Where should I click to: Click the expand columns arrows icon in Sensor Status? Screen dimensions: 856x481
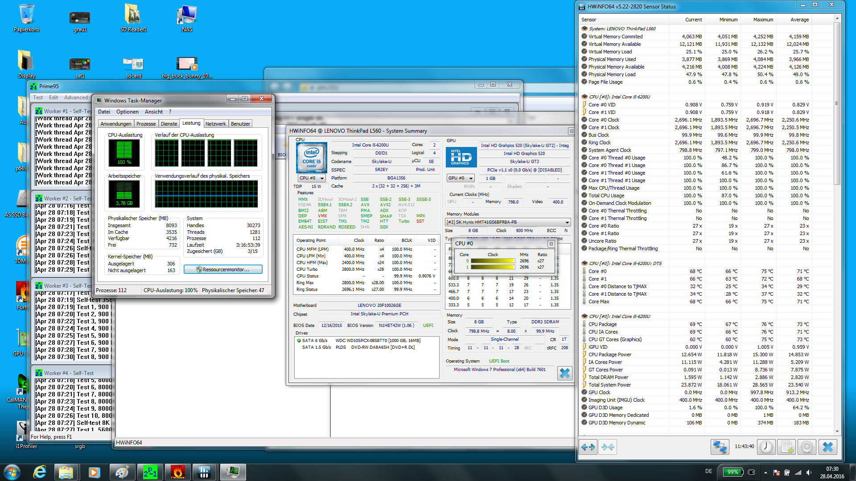coord(588,447)
